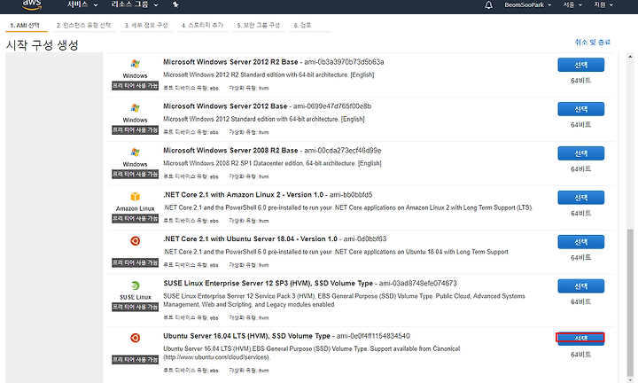Screen dimensions: 638x383
Task: Click the Microsoft Windows Server 2012 Base title
Action: [x=225, y=106]
